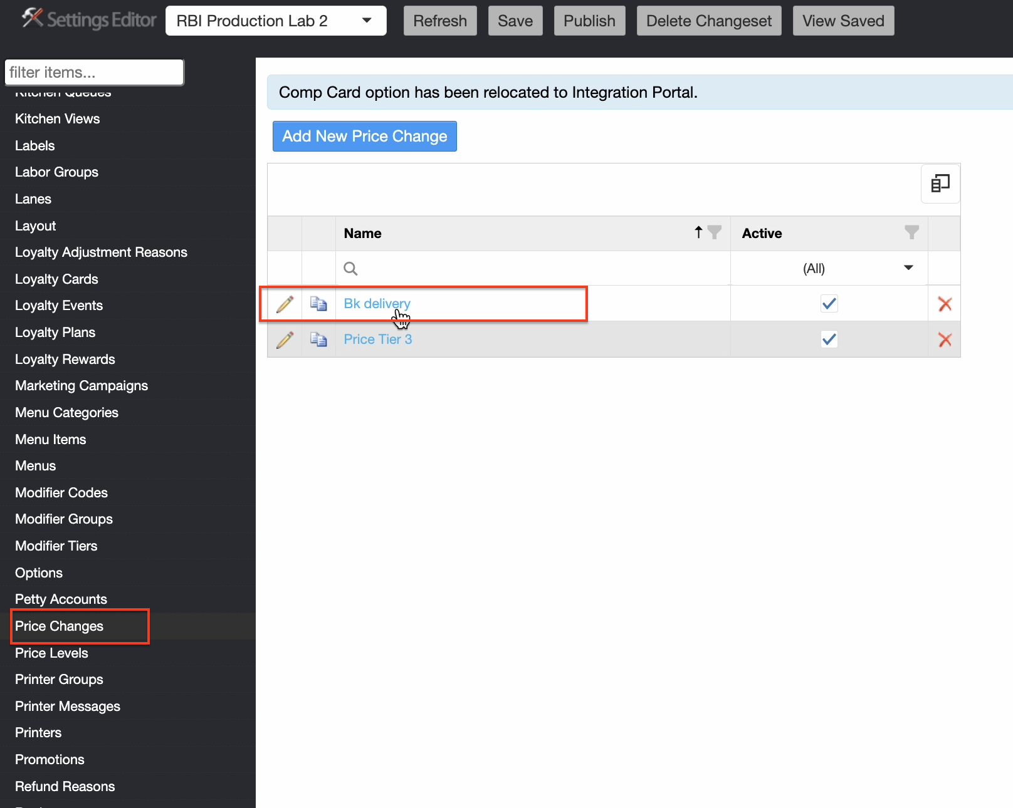This screenshot has height=808, width=1013.
Task: Sort by the Name column header
Action: [x=362, y=234]
